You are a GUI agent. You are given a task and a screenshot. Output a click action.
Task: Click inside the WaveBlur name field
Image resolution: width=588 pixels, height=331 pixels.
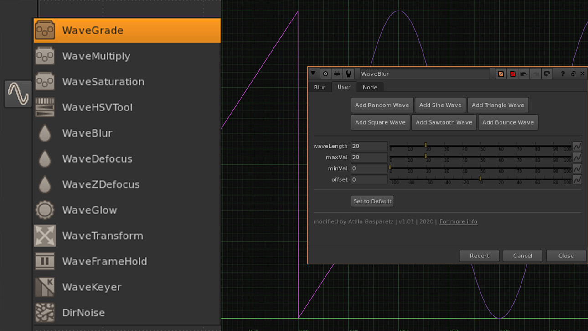tap(424, 74)
